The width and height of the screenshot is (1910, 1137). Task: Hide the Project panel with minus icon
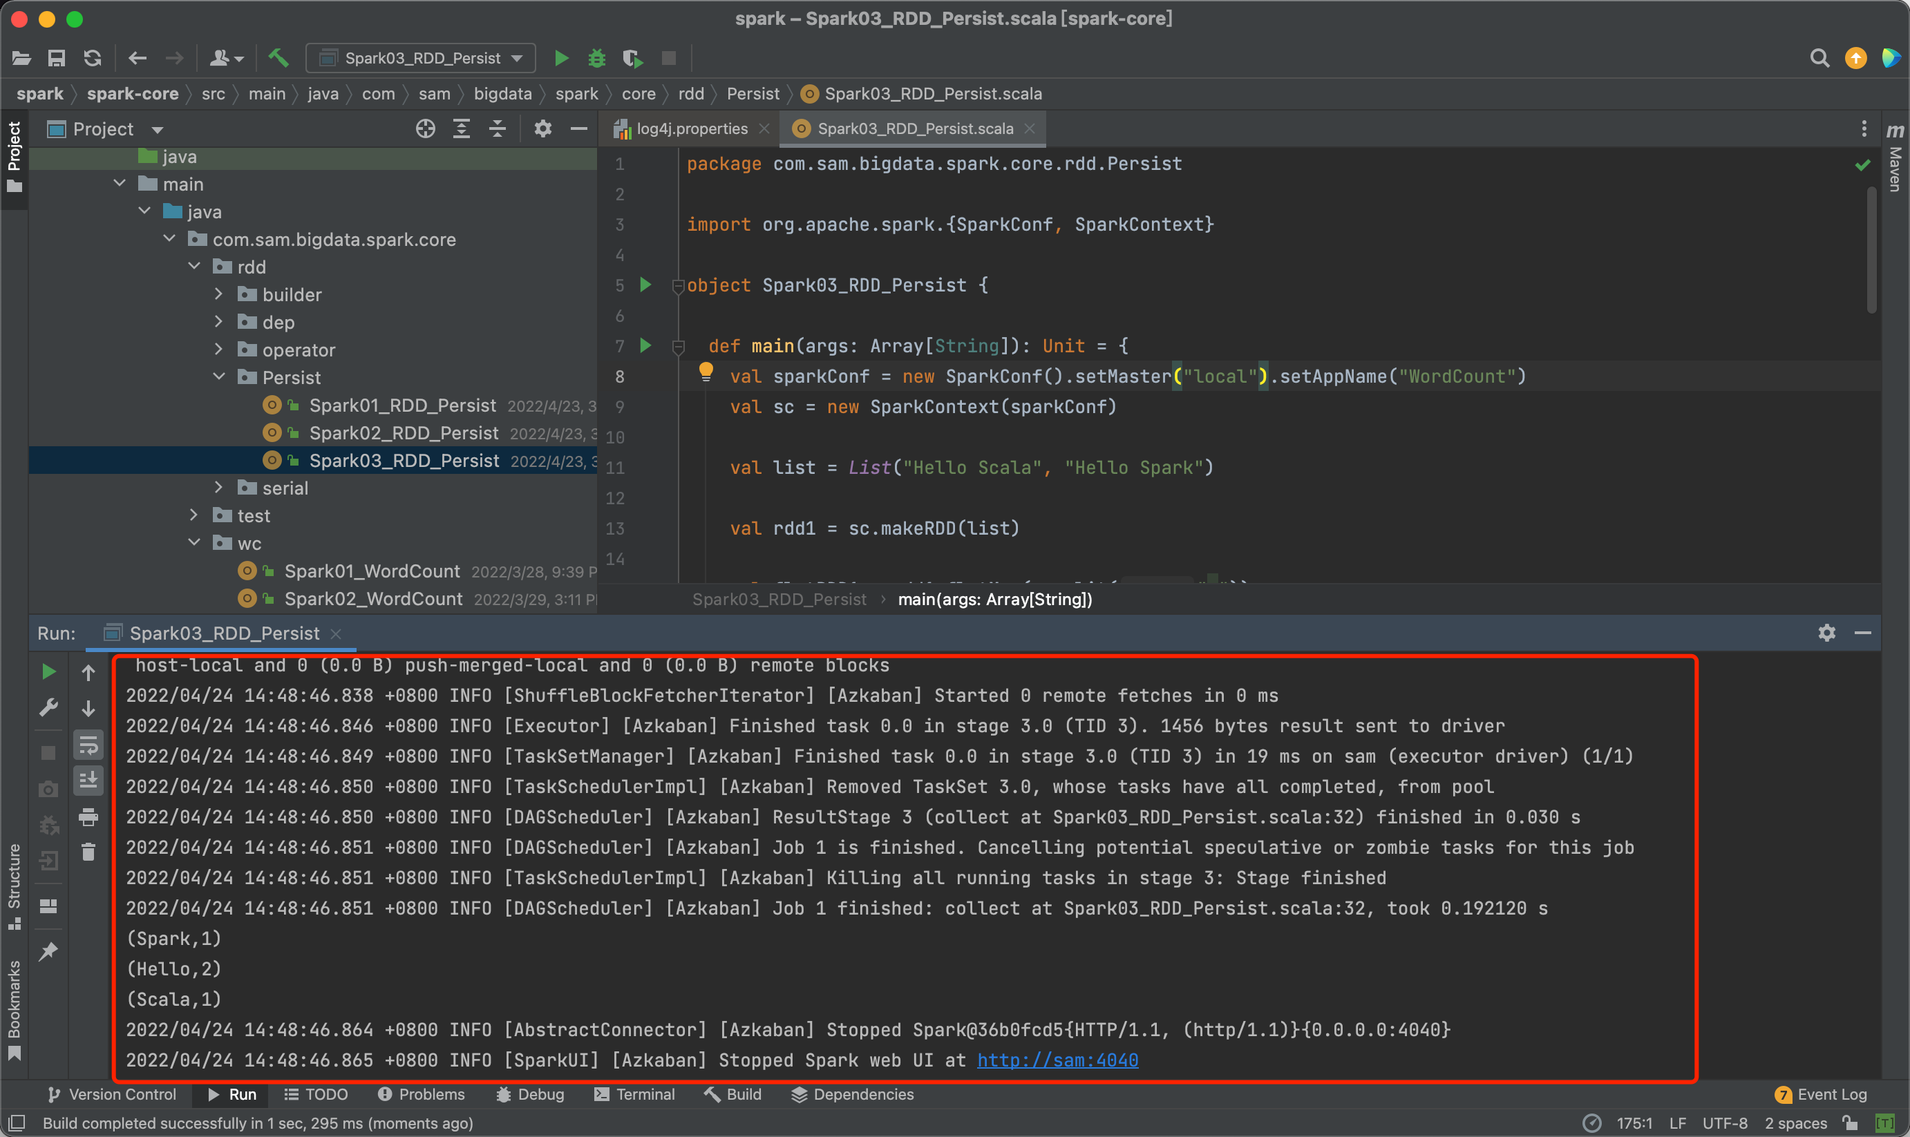click(578, 128)
